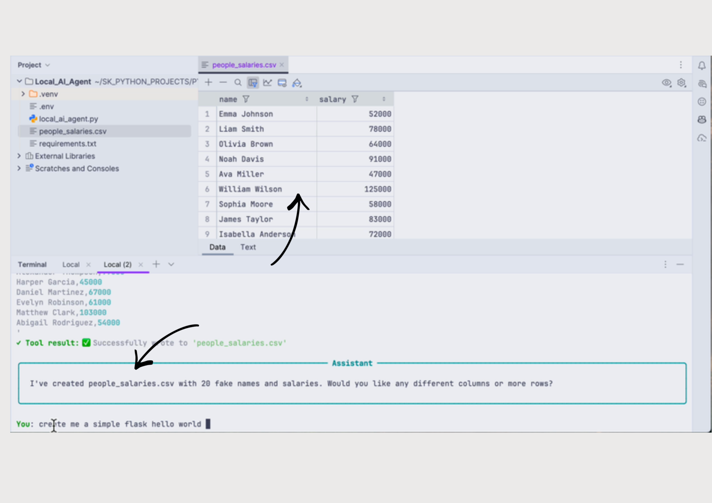Open the data extractor table icon

(282, 83)
